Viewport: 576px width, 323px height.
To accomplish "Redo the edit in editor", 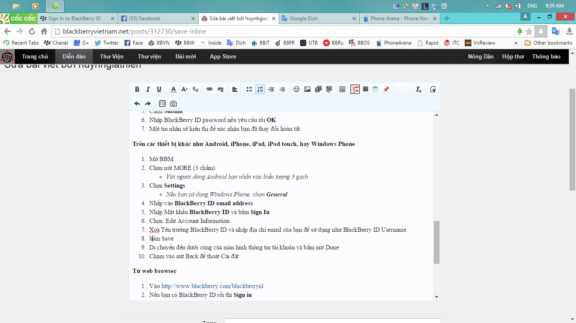I will pos(148,103).
